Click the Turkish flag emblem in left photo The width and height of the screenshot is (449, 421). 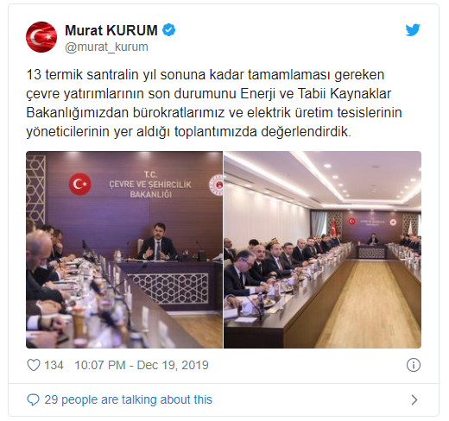coord(79,184)
